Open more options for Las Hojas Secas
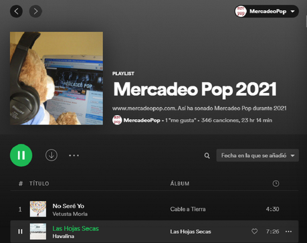This screenshot has width=307, height=243. (288, 232)
